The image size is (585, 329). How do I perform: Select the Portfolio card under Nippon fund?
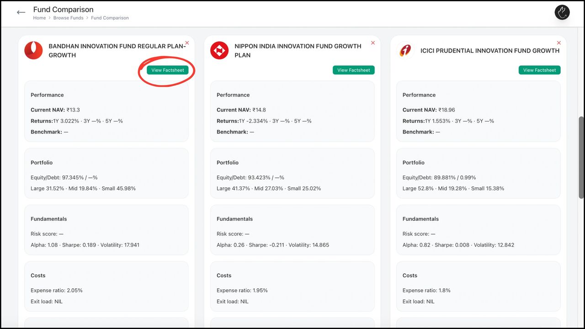[292, 173]
